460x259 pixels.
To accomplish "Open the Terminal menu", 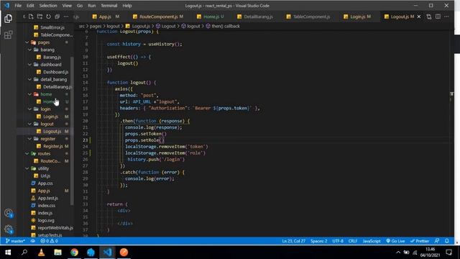I will click(x=109, y=6).
